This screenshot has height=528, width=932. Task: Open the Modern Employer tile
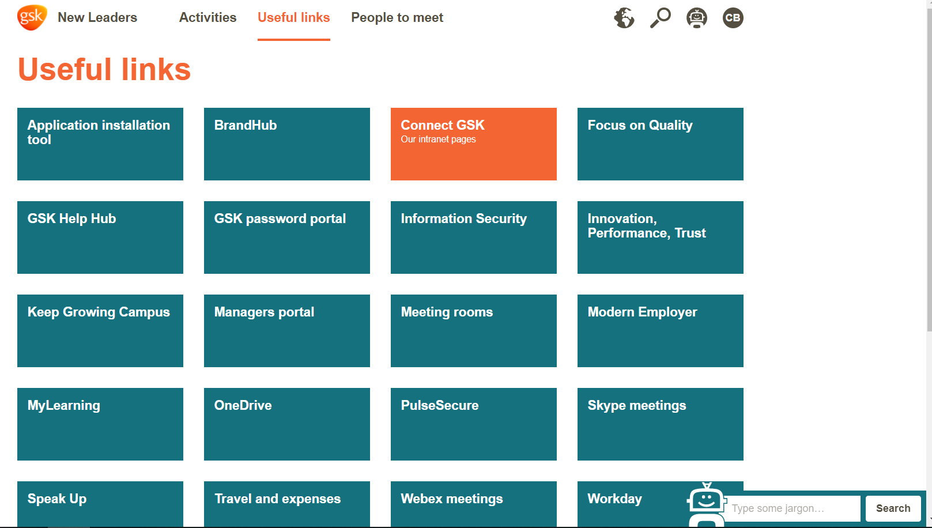click(x=661, y=331)
